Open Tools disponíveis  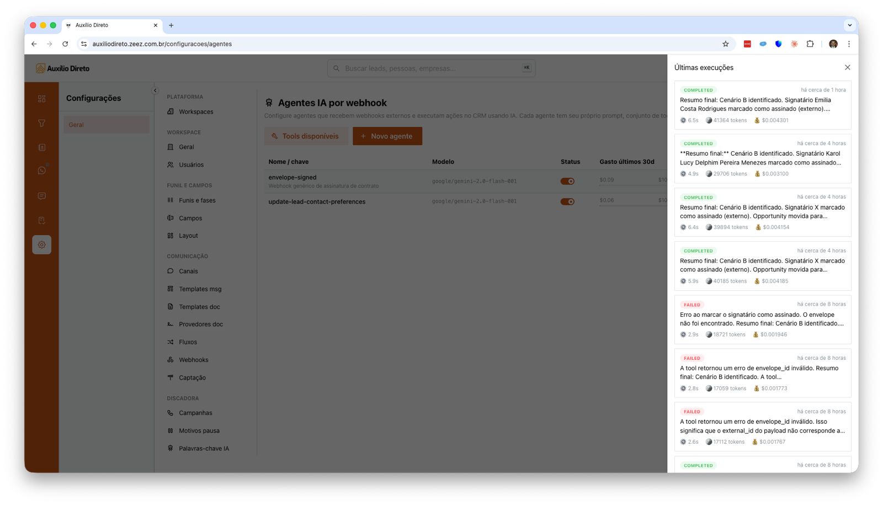(306, 136)
